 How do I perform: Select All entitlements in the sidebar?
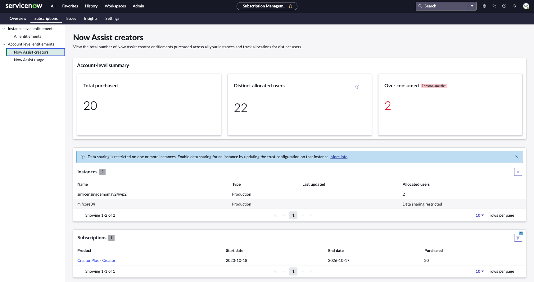[x=28, y=37]
